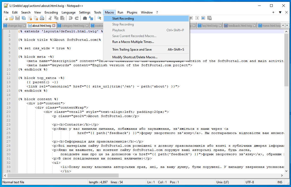291x187 pixels.
Task: Open the Edit menu
Action: 15,12
